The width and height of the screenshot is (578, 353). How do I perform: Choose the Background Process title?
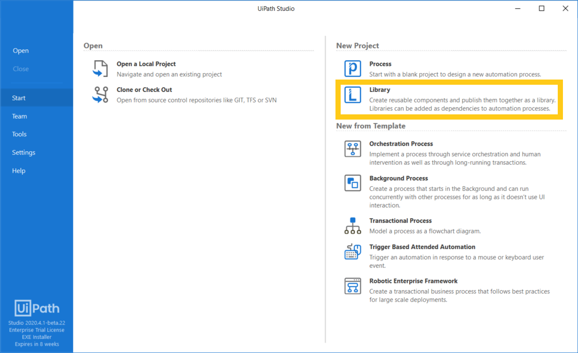coord(398,178)
